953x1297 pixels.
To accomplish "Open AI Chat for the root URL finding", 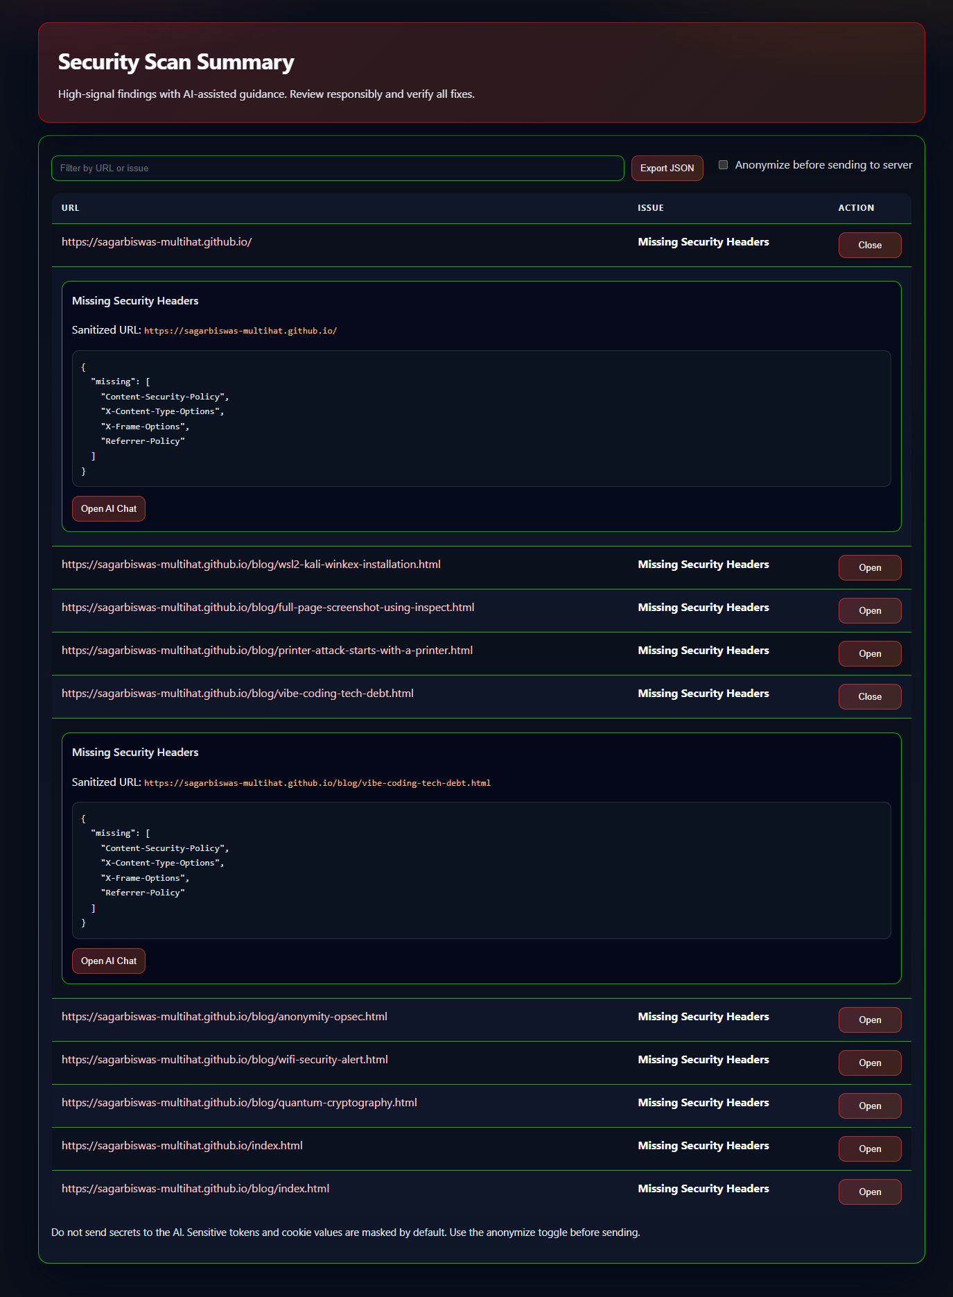I will tap(109, 508).
